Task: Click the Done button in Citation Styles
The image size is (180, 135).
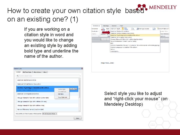Action: 77,118
